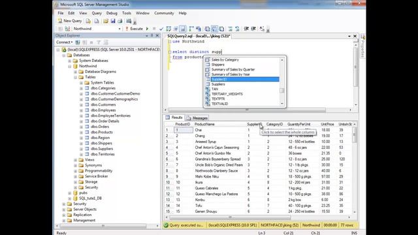Expand the Programmability folder

[x=76, y=171]
